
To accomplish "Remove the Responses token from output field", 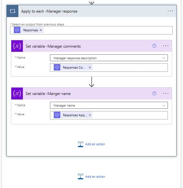I will 41,30.
